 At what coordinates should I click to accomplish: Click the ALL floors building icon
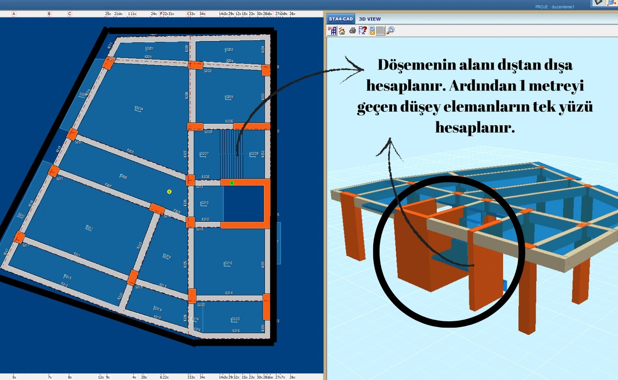[x=332, y=31]
